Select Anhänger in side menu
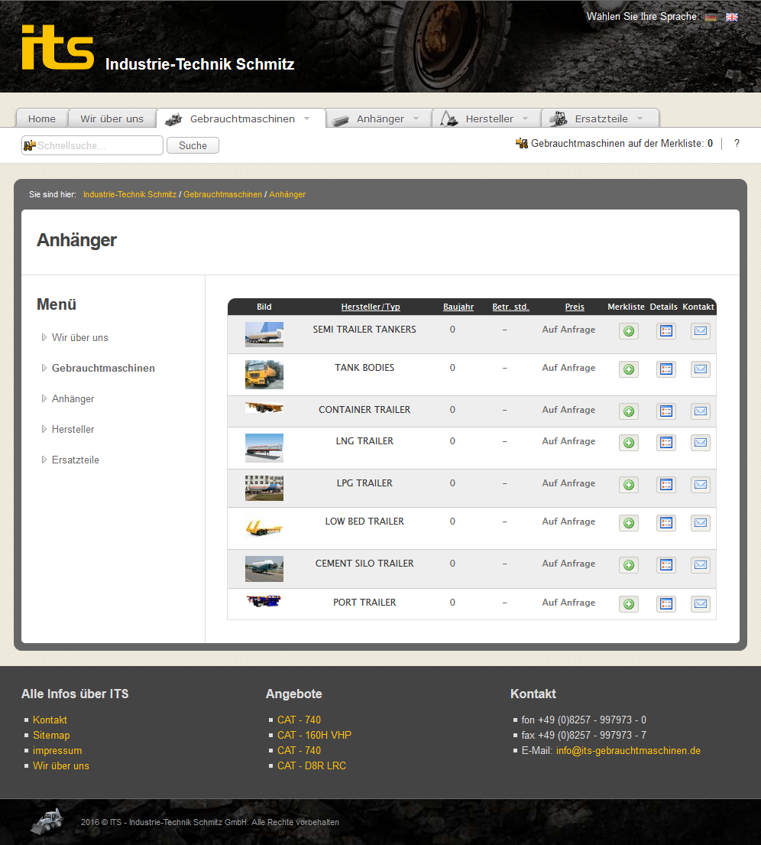The image size is (761, 845). [73, 398]
